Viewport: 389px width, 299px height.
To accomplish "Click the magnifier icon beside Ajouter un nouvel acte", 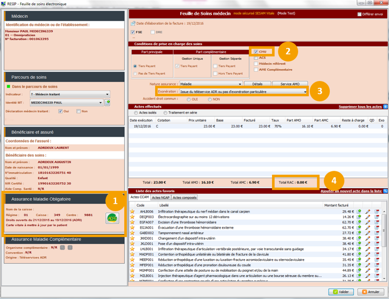I will coord(385,192).
